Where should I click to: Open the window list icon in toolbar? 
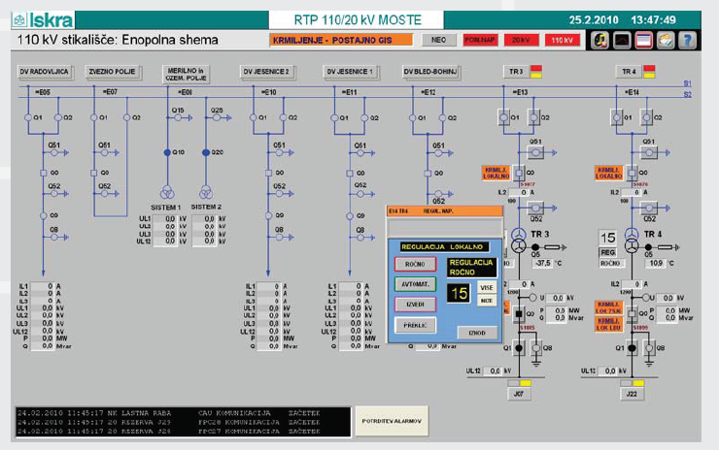[643, 41]
